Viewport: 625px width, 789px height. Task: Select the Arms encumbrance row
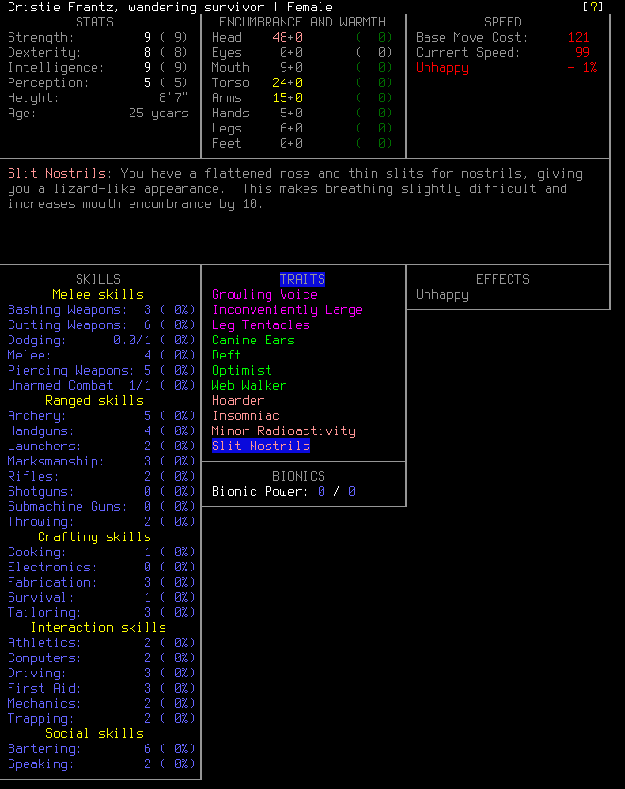pos(302,97)
